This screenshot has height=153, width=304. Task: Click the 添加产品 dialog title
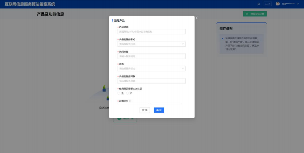click(119, 21)
